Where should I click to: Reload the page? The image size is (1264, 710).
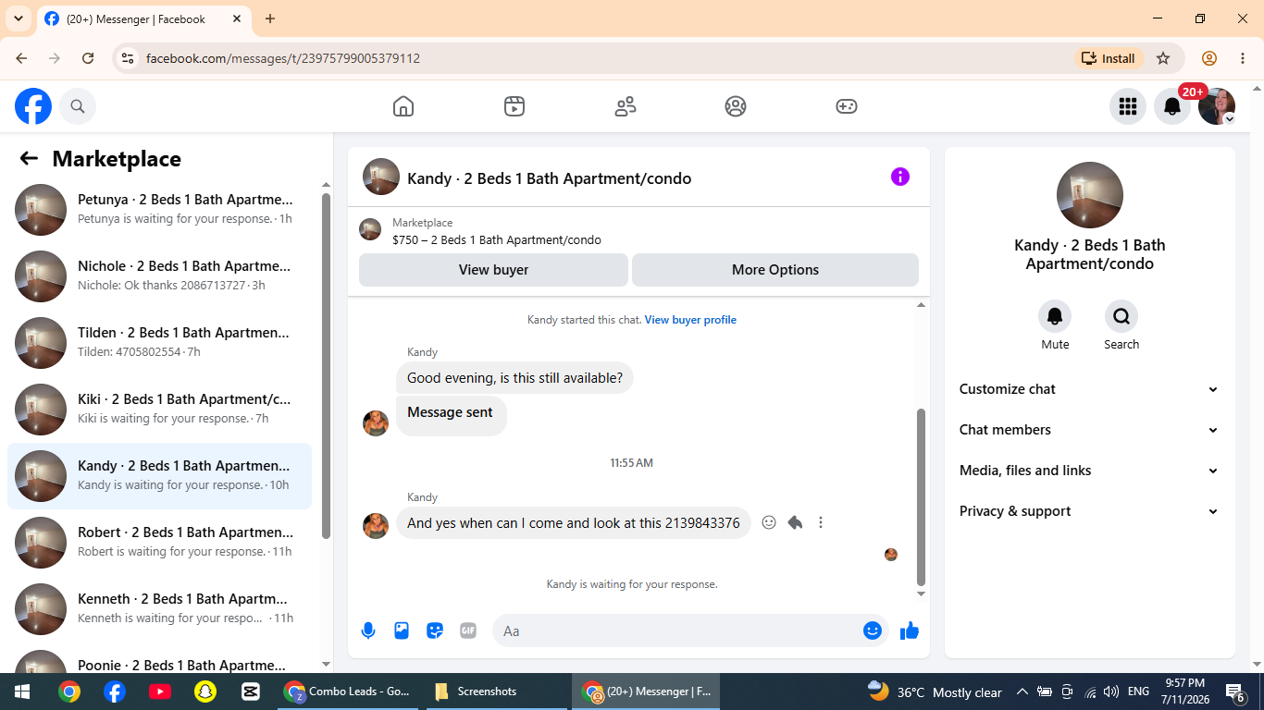pos(88,58)
